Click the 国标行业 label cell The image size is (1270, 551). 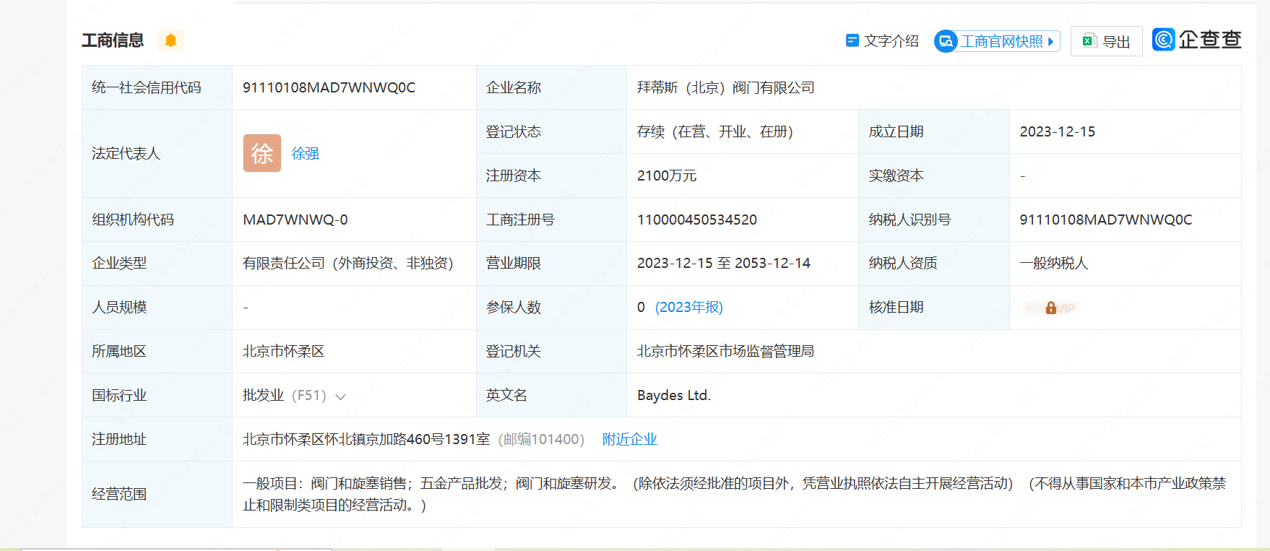click(x=157, y=395)
